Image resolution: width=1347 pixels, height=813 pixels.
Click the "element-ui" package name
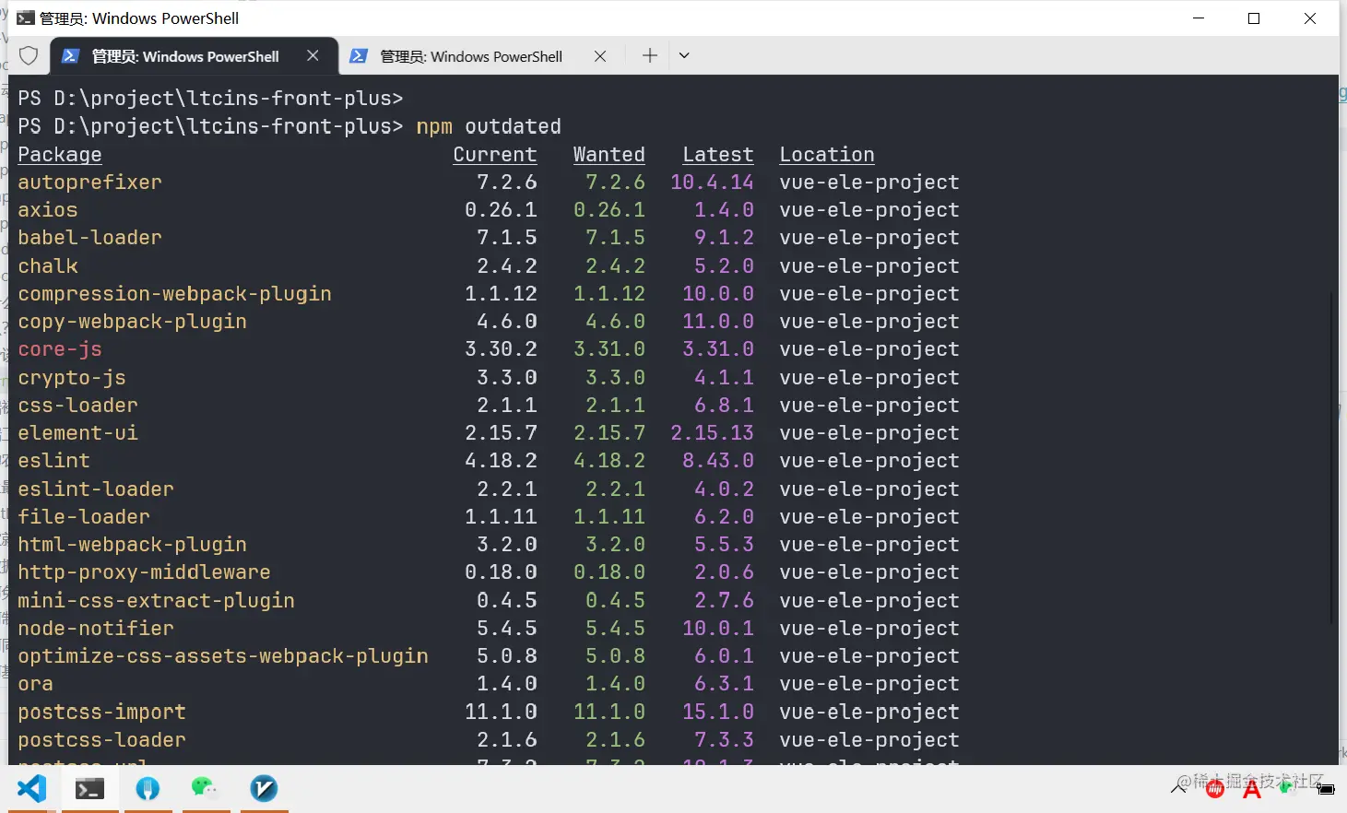tap(78, 433)
